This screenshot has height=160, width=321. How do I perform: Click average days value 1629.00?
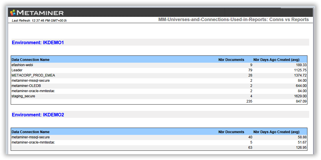[x=300, y=96]
